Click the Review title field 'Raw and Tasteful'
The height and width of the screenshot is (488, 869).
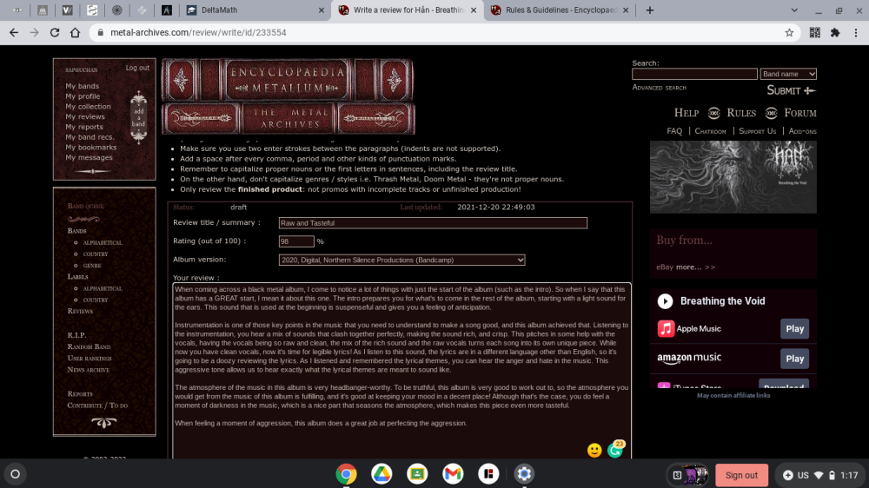[433, 223]
